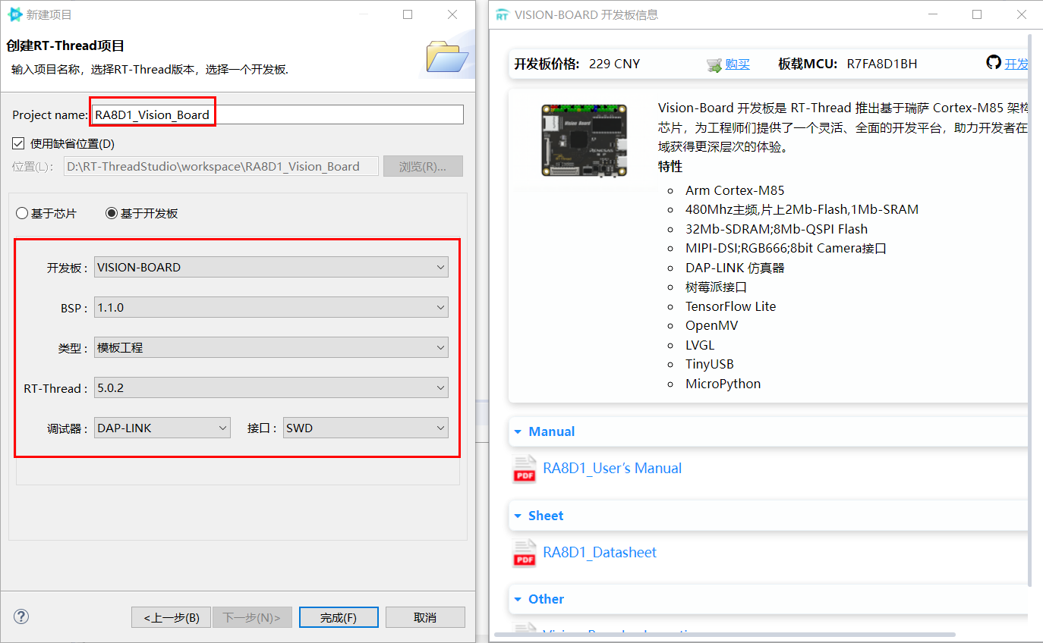This screenshot has width=1043, height=643.
Task: Click the R7FA8D1BH MCU text
Action: [x=882, y=64]
